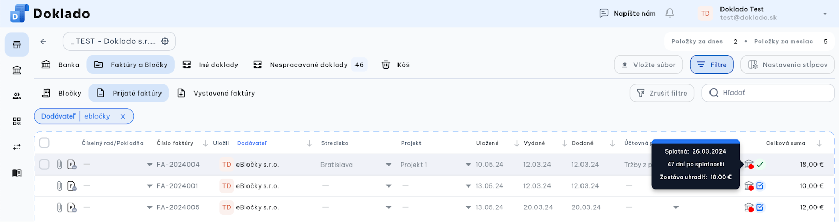Go back using the left arrow
This screenshot has width=839, height=222.
(44, 41)
